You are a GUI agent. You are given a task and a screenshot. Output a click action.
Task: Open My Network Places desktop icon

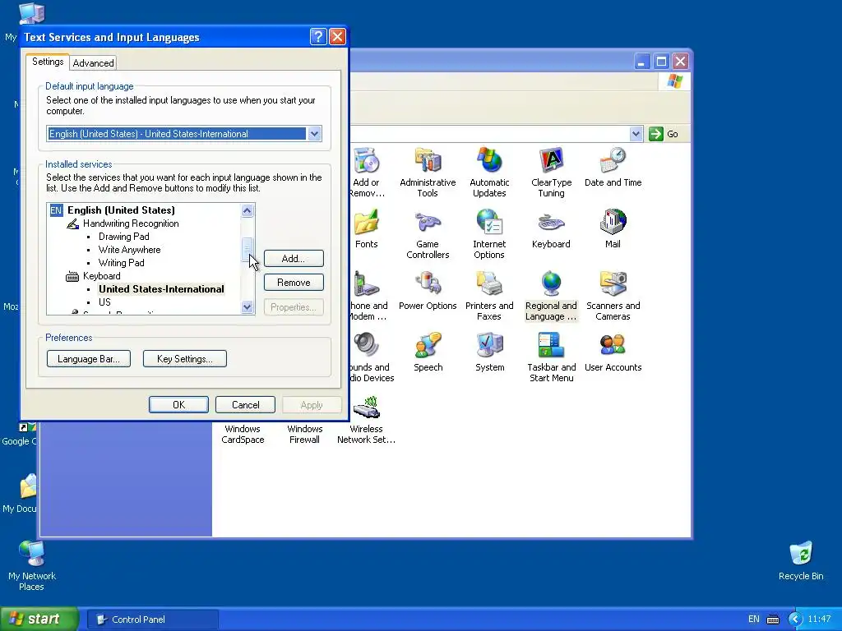click(32, 566)
